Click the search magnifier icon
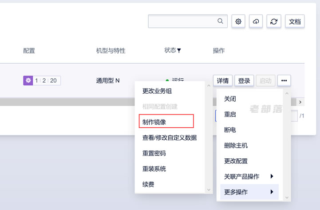This screenshot has height=210, width=320. click(220, 21)
